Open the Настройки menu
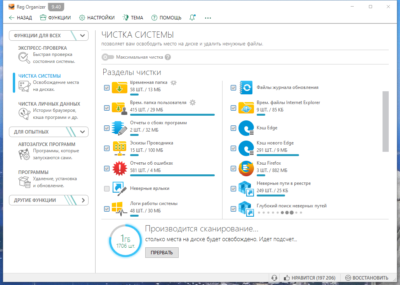The image size is (400, 285). pyautogui.click(x=97, y=17)
